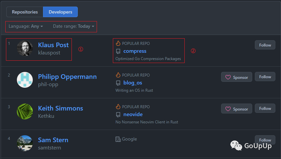Follow Klaus Post
Image resolution: width=281 pixels, height=159 pixels.
click(x=265, y=45)
